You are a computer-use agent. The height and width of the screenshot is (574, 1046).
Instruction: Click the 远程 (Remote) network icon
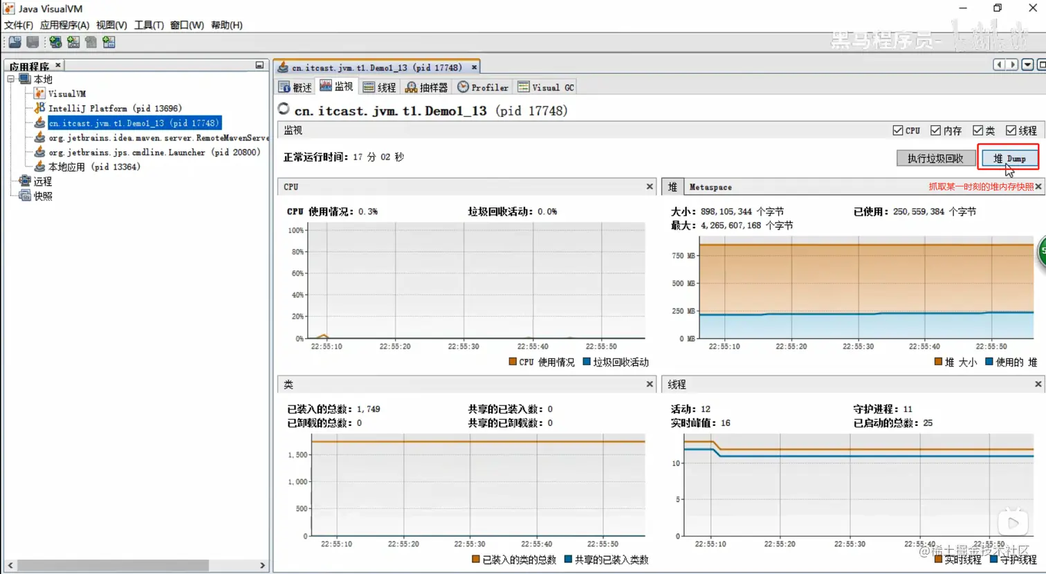tap(25, 181)
